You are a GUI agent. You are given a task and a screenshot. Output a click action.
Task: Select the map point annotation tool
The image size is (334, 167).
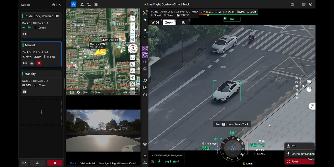pyautogui.click(x=133, y=25)
